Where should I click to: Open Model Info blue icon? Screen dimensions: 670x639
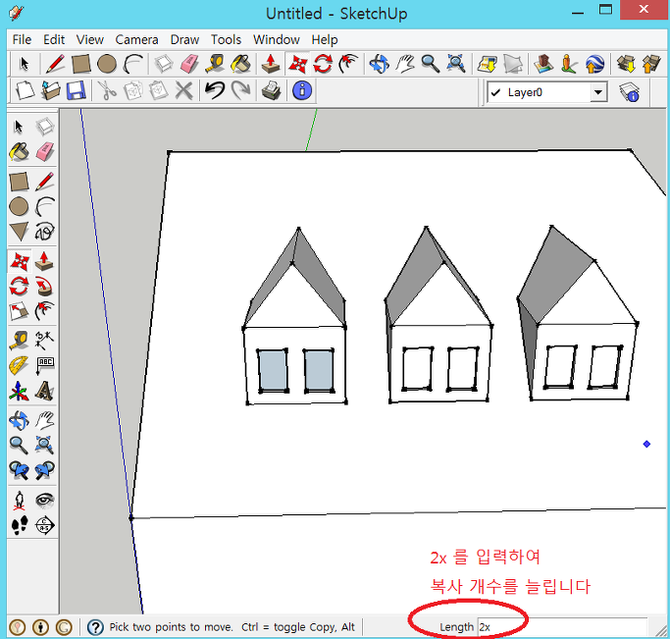coord(302,90)
